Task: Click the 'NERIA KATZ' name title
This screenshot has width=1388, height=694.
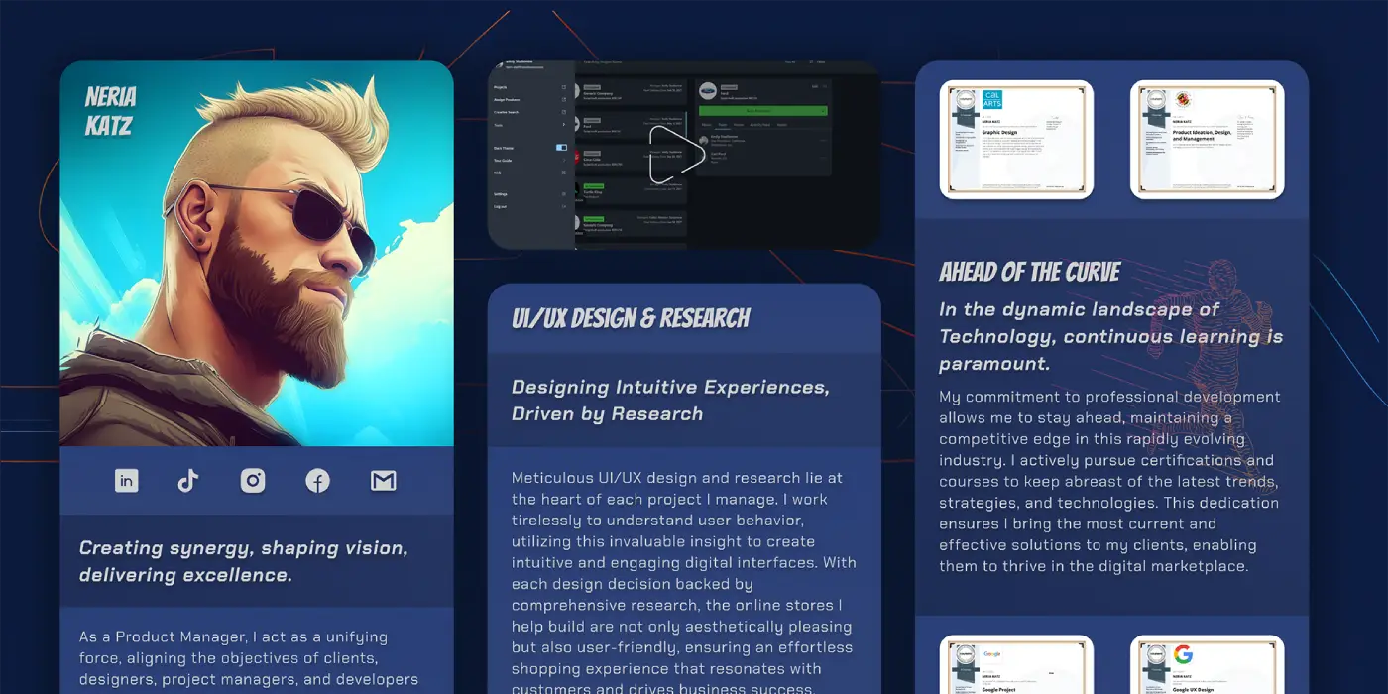Action: tap(110, 111)
